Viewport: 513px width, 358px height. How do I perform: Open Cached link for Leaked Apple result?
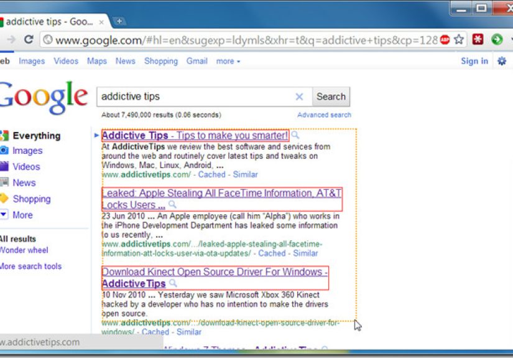(x=272, y=253)
